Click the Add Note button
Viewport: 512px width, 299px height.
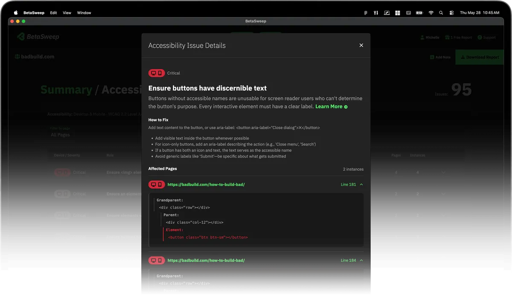(x=440, y=57)
